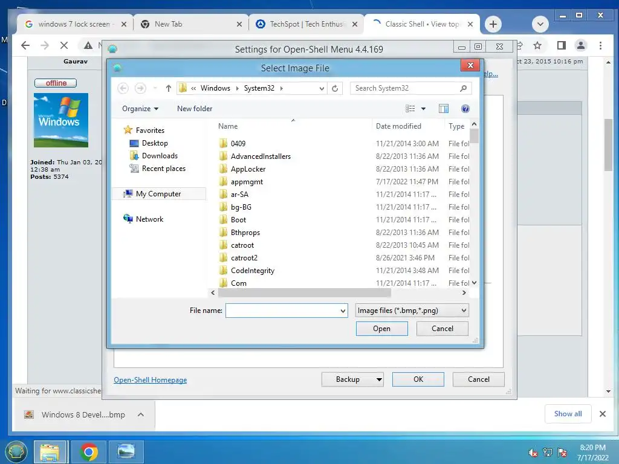Open a new Chrome tab with plus button

pyautogui.click(x=493, y=24)
